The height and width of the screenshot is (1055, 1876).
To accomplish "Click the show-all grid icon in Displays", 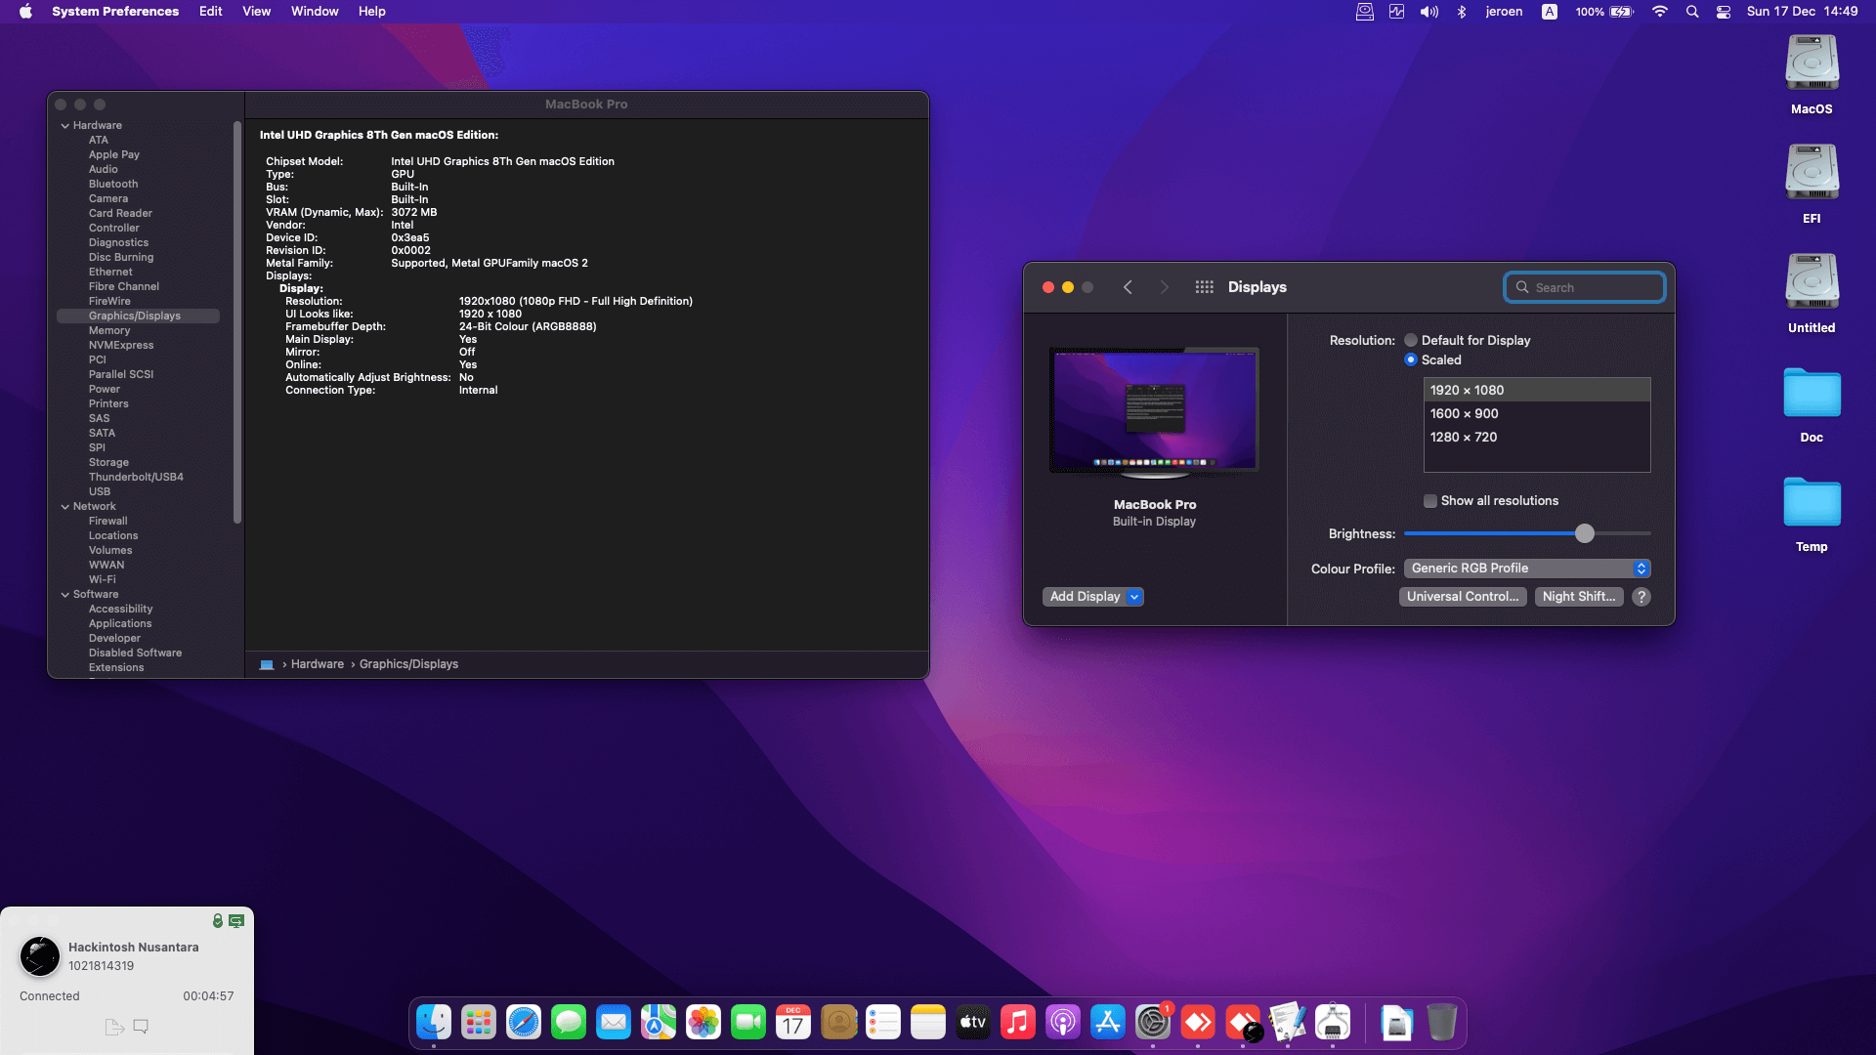I will click(1204, 287).
